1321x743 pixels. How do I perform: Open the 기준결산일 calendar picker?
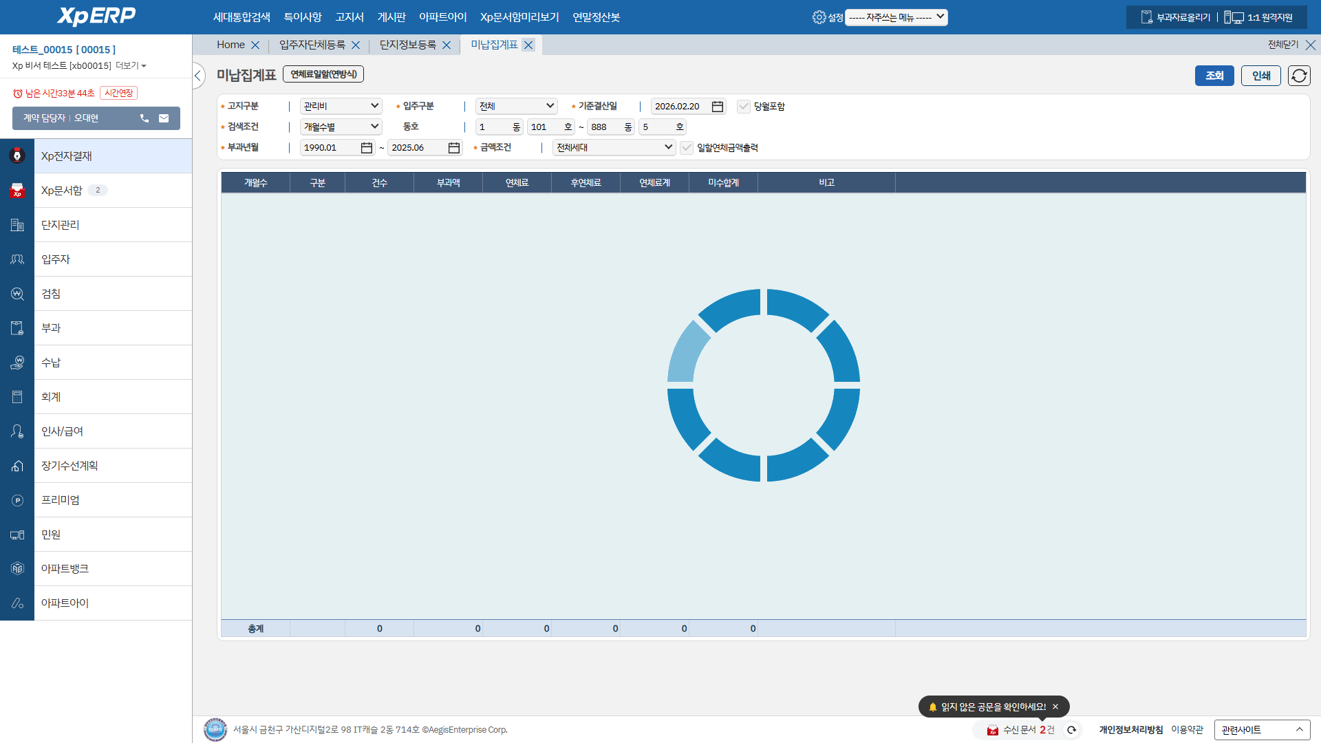(717, 107)
